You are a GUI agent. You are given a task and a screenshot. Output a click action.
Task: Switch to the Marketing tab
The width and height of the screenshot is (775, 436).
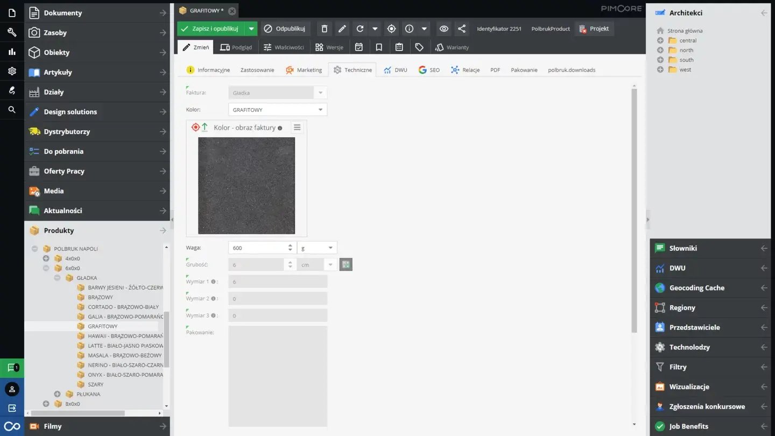point(304,70)
